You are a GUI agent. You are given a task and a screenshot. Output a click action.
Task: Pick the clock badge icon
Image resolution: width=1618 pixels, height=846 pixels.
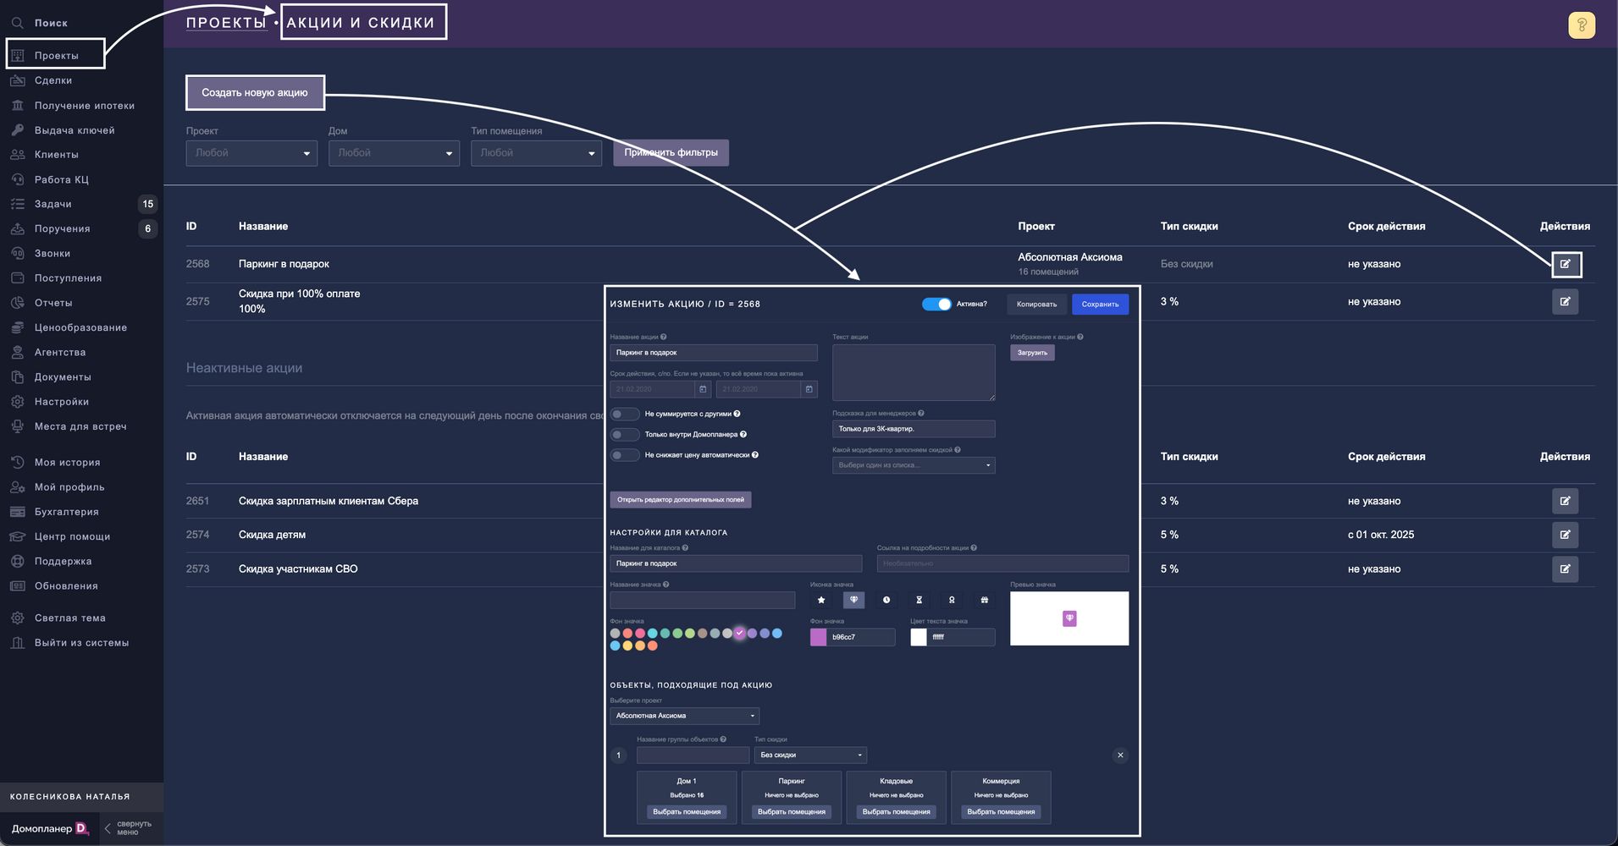point(886,600)
